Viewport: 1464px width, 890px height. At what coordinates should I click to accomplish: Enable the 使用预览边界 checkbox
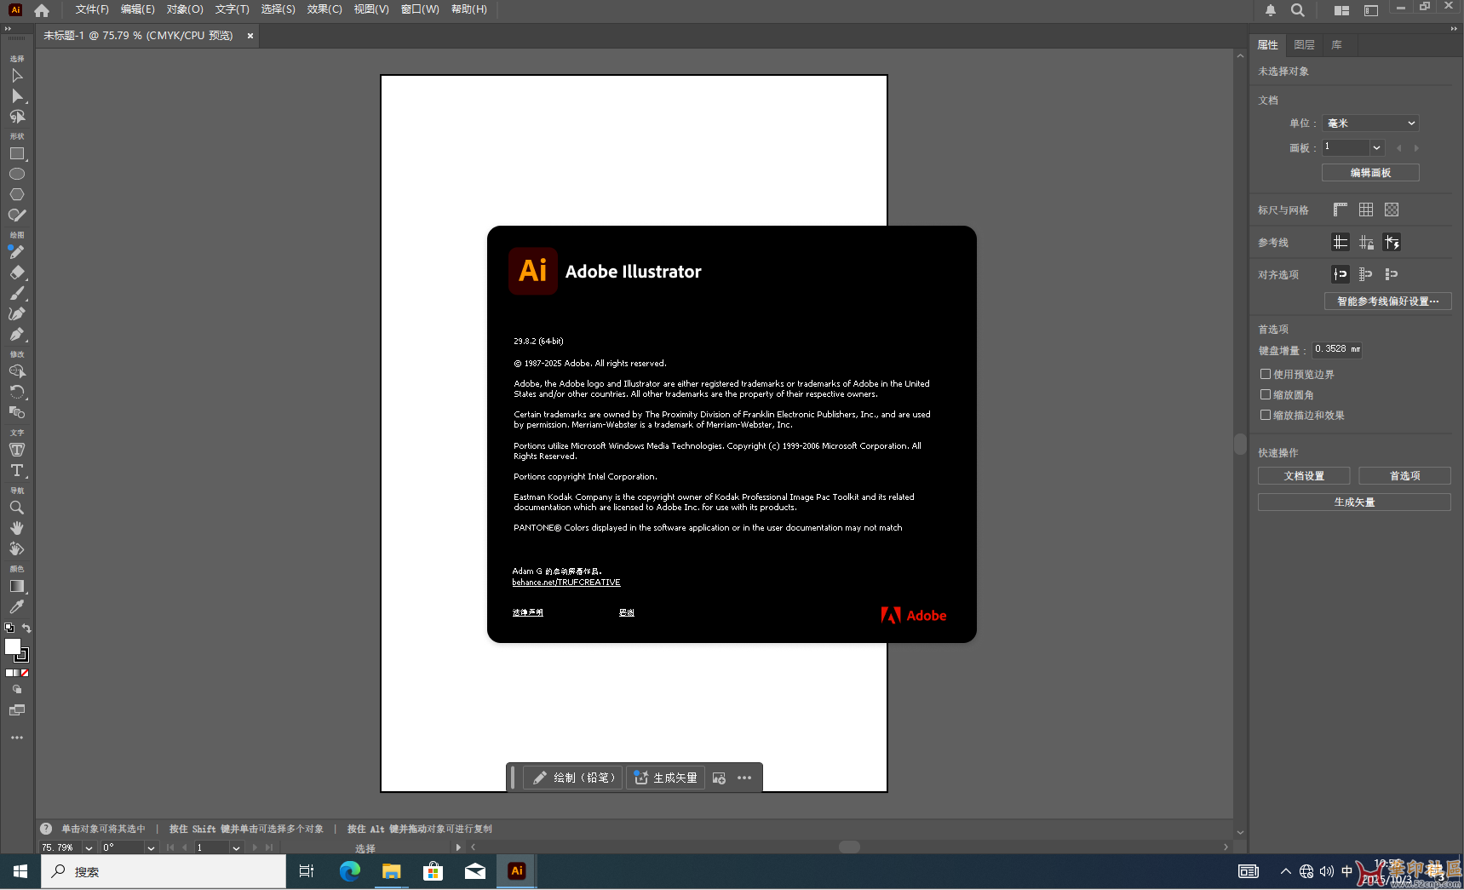point(1266,374)
